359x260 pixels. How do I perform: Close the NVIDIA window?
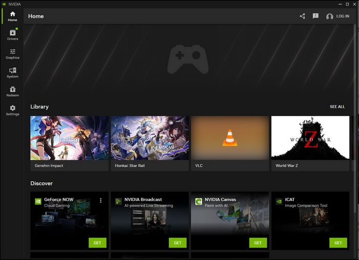pos(354,4)
